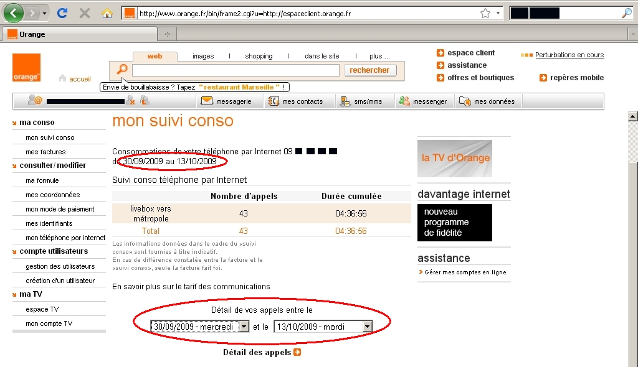
Task: Click the user account avatar icon
Action: click(x=35, y=100)
